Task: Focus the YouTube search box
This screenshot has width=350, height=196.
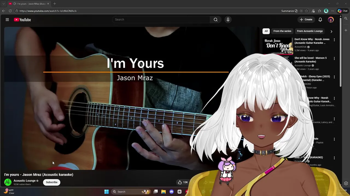Action: click(x=161, y=20)
